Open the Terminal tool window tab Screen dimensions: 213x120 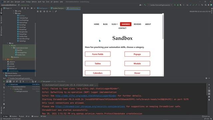35,116
